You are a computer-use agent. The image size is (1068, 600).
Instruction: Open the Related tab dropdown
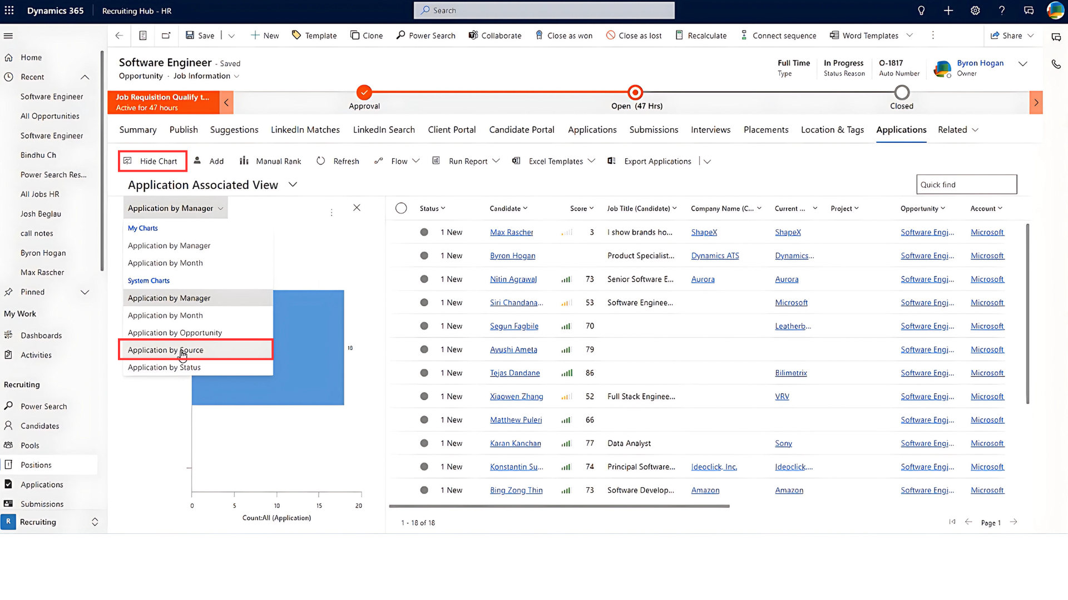tap(958, 130)
